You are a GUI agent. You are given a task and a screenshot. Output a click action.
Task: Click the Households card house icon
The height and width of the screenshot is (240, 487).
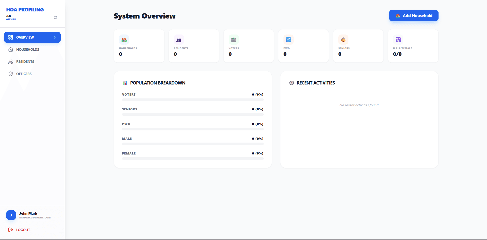click(124, 40)
